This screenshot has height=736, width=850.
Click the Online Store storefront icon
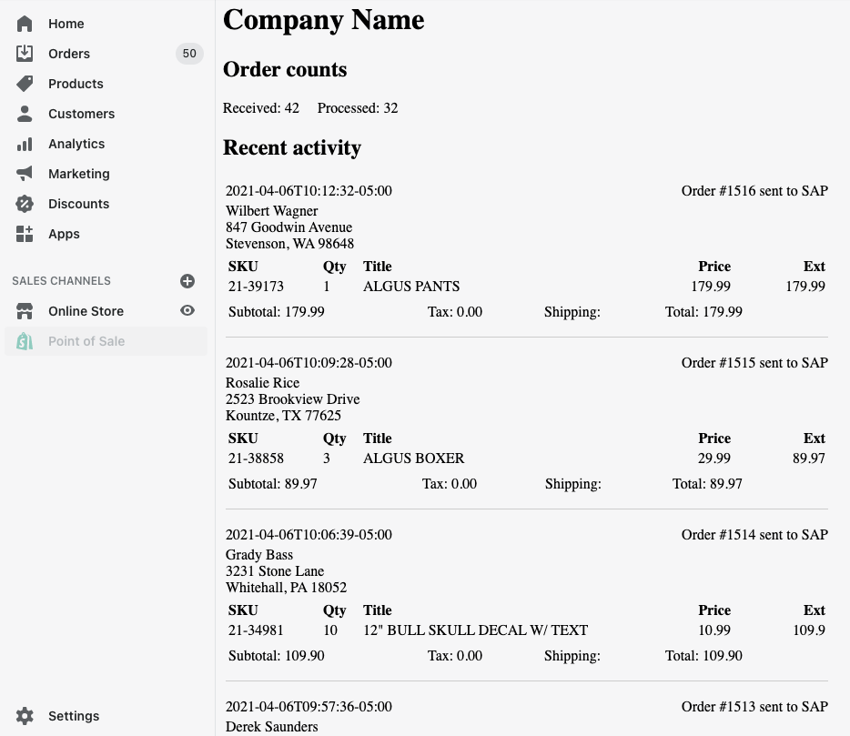tap(25, 311)
